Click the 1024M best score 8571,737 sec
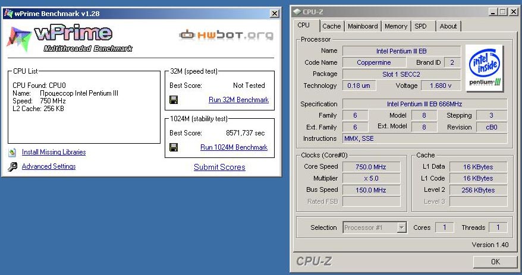Screen dimensions: 522x275 [x=246, y=133]
